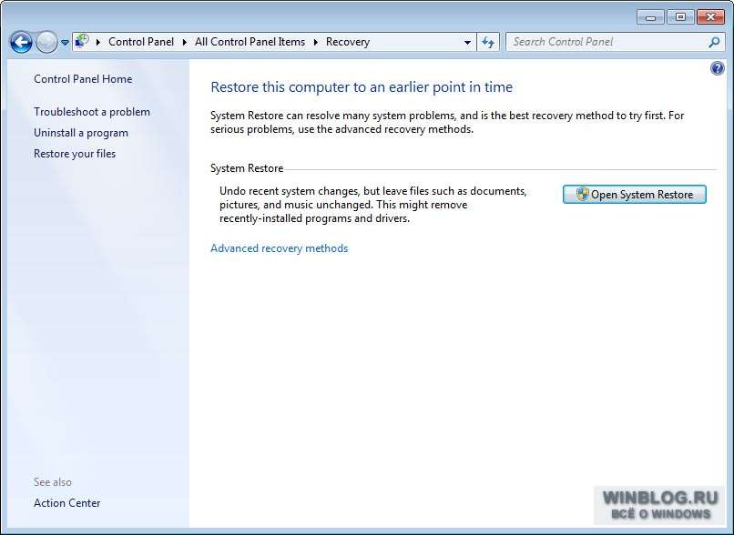Select the Control Panel breadcrumb
This screenshot has height=535, width=734.
[141, 42]
